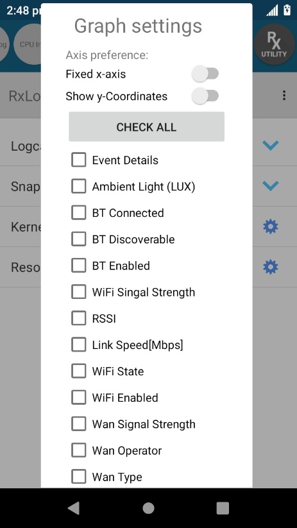297x528 pixels.
Task: Tap the Android home circle button
Action: coord(148,508)
